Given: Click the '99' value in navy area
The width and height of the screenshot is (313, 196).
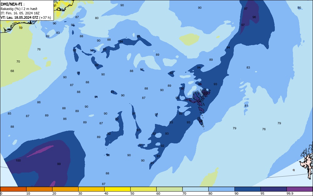Looking at the screenshot, I should coord(59,164).
